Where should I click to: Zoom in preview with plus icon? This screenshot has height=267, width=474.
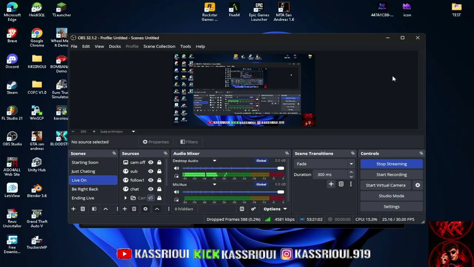(94, 132)
